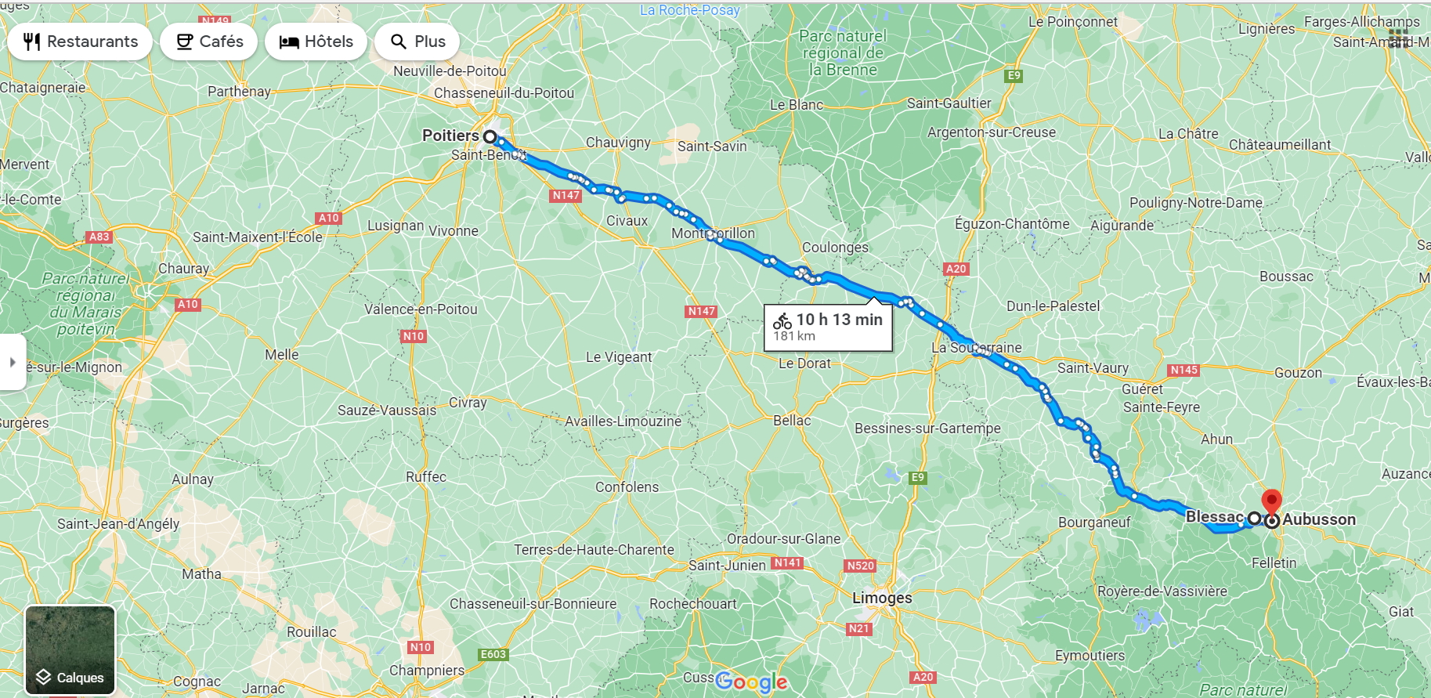Click the Cafés filter chip
Image resolution: width=1431 pixels, height=698 pixels.
[209, 42]
